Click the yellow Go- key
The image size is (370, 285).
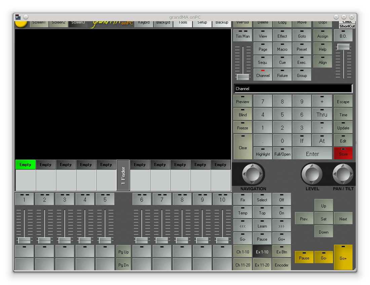(x=324, y=257)
